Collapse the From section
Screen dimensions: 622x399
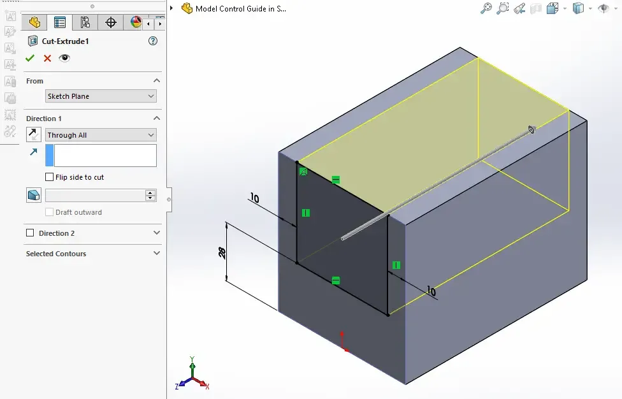pos(157,80)
